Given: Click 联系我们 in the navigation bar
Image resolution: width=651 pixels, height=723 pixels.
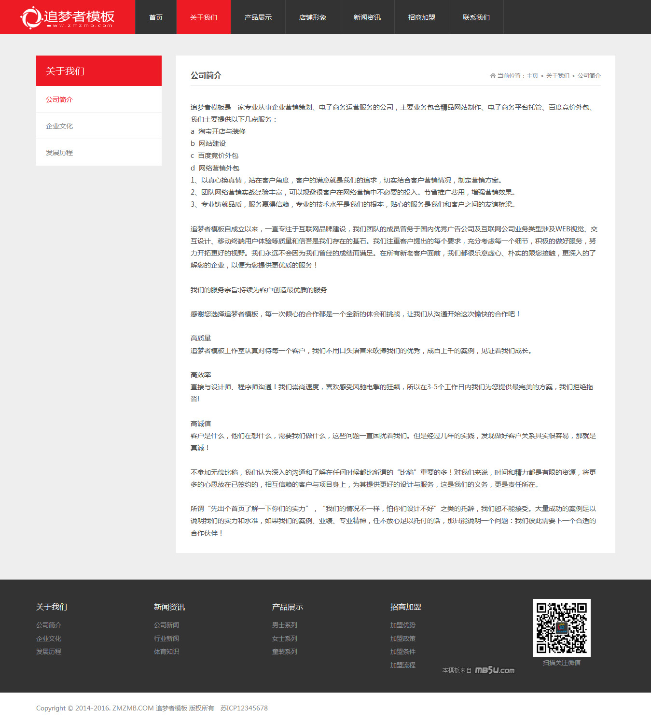Looking at the screenshot, I should (x=476, y=17).
